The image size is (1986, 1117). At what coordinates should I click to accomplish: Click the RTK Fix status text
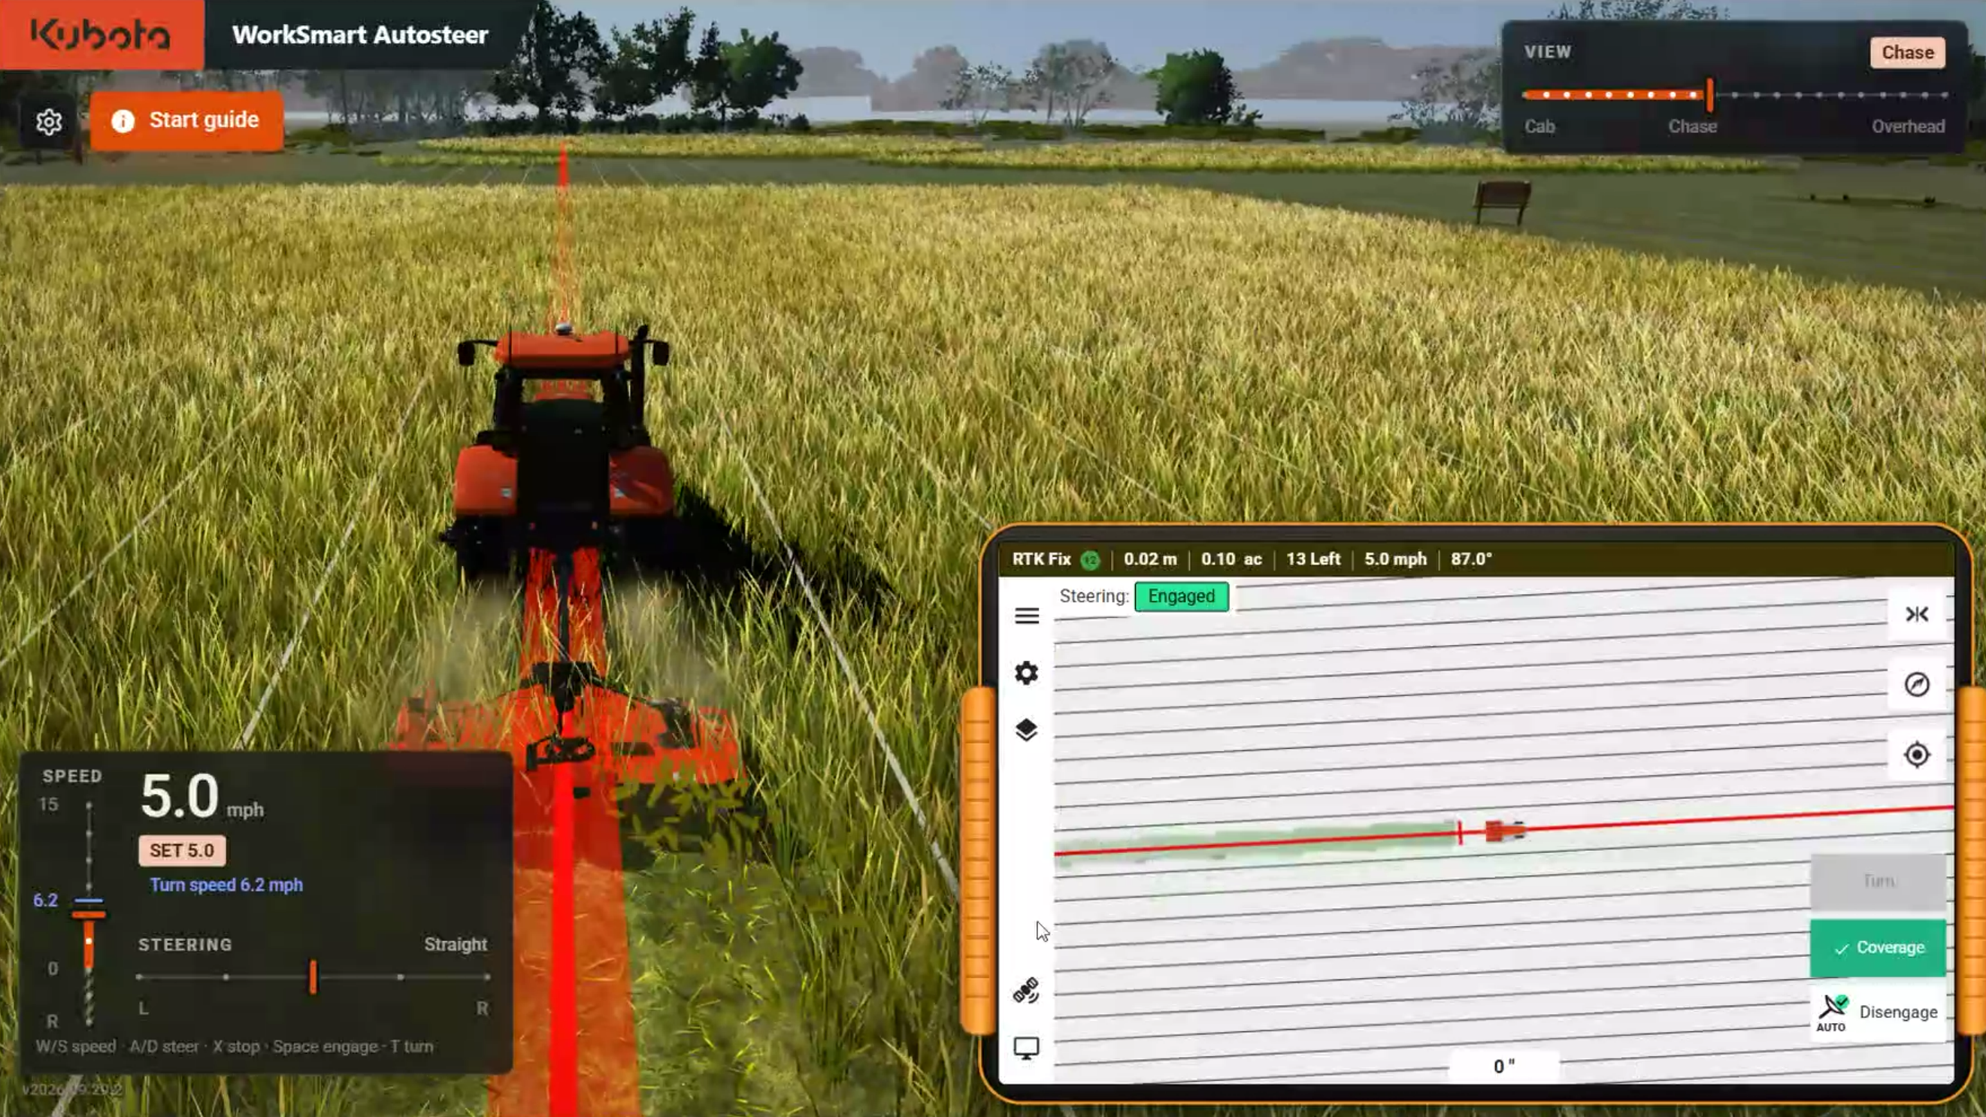click(x=1041, y=559)
